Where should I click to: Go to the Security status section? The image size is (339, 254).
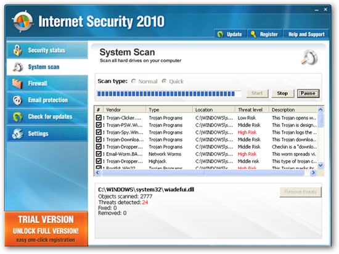point(47,50)
